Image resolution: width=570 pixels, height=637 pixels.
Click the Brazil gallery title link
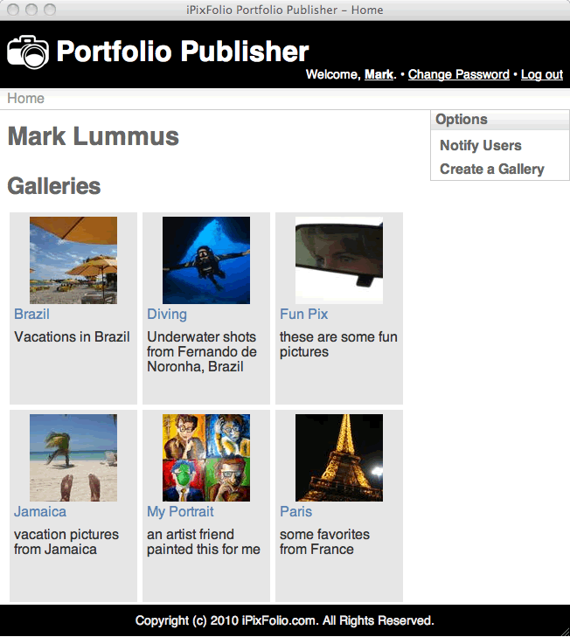click(x=31, y=314)
